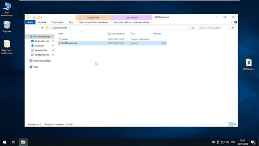The image size is (259, 146).
Task: Click the Back navigation arrow
Action: (x=28, y=28)
